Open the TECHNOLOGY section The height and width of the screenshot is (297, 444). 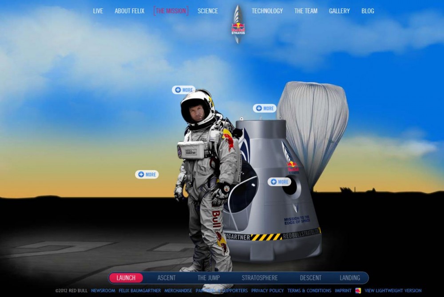[x=267, y=11]
